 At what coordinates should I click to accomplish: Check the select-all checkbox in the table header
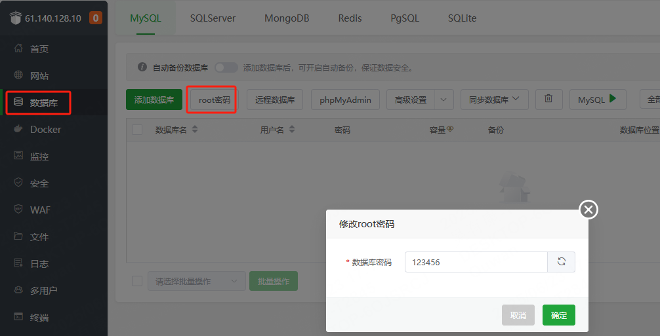coord(137,130)
